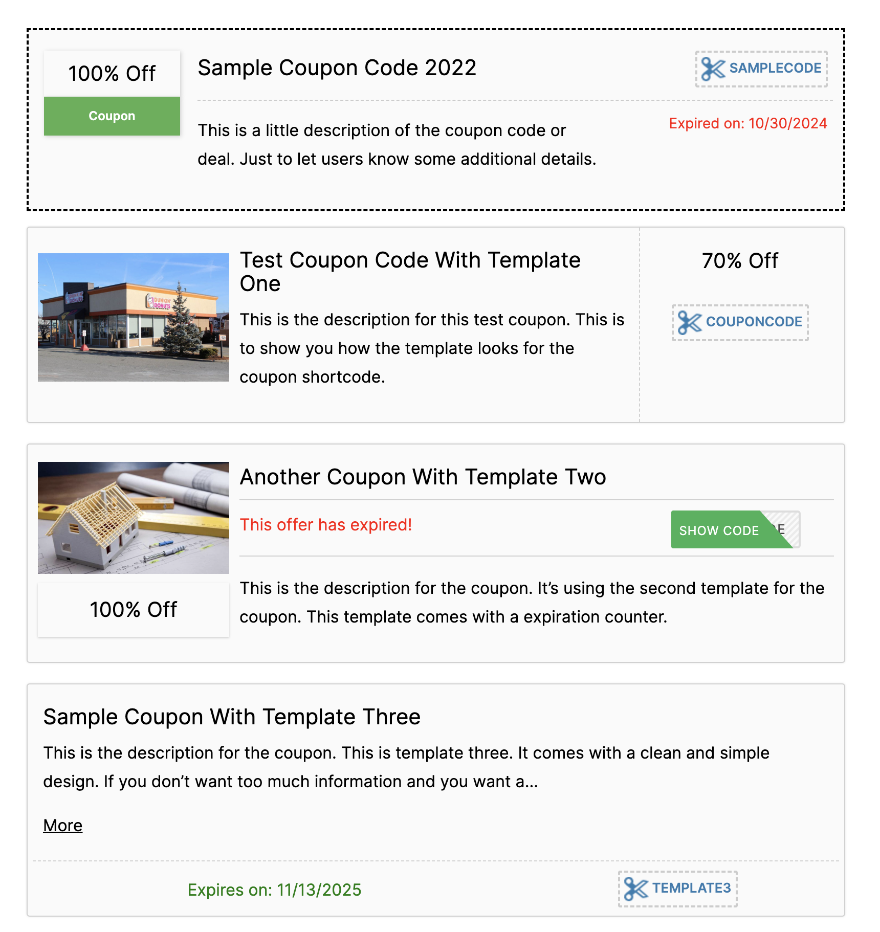Click the green Coupon label
The height and width of the screenshot is (932, 880).
[x=112, y=116]
